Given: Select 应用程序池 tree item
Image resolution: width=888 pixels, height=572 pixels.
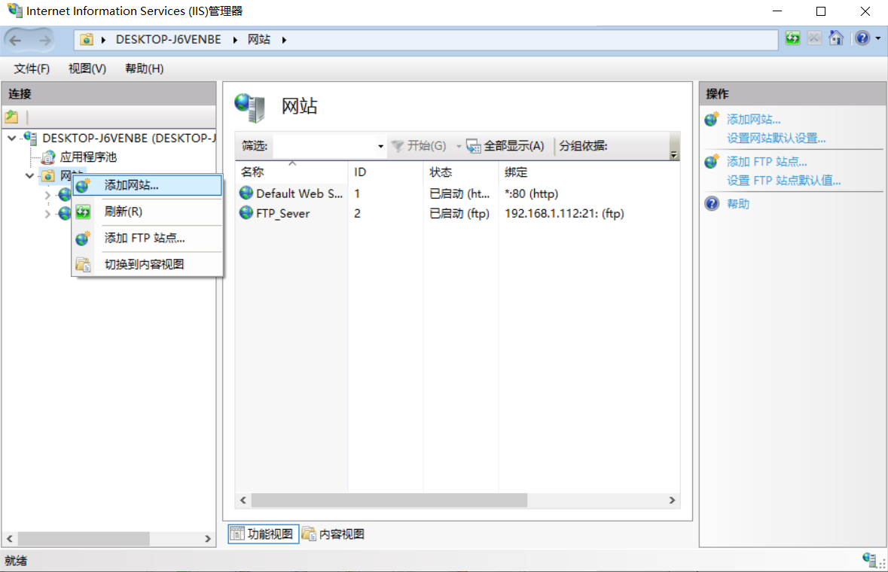Looking at the screenshot, I should (x=88, y=157).
